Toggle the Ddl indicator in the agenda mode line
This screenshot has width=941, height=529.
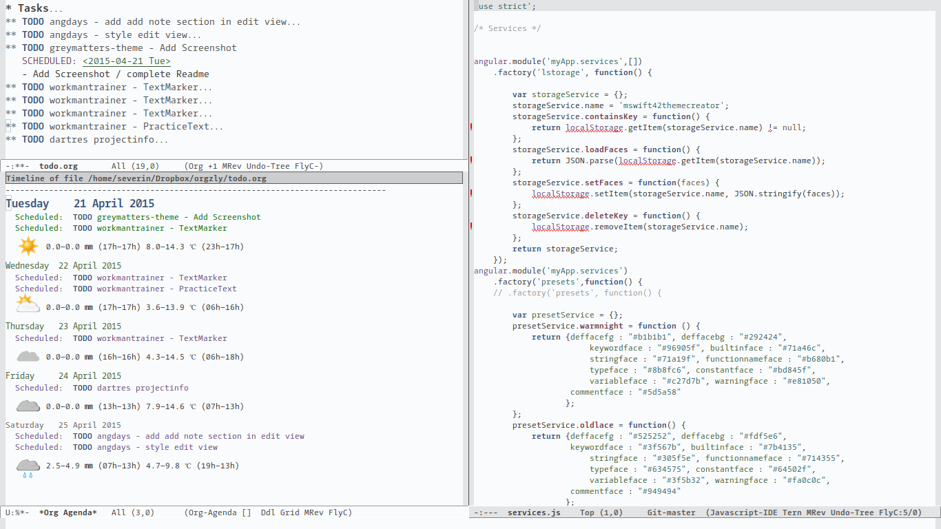click(x=269, y=512)
